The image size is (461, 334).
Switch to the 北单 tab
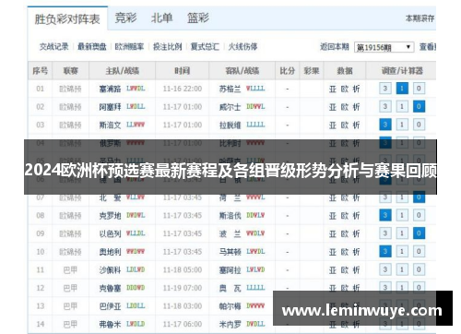[x=161, y=18]
